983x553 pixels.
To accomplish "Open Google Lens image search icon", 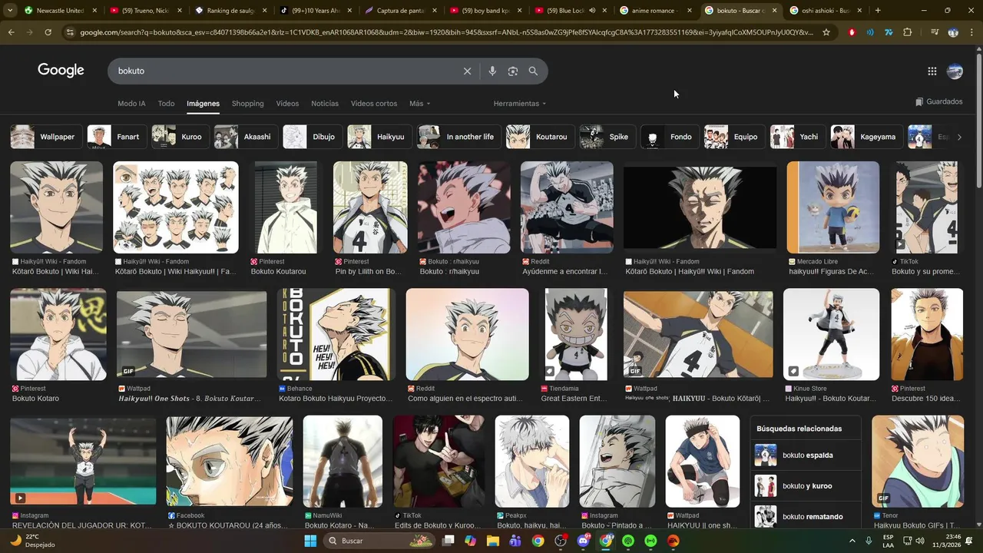I will [x=513, y=71].
